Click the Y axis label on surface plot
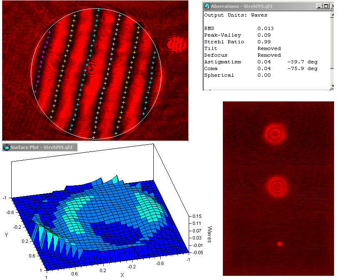 click(x=6, y=235)
